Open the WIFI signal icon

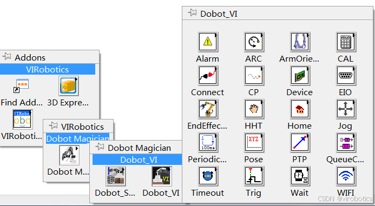pyautogui.click(x=346, y=176)
